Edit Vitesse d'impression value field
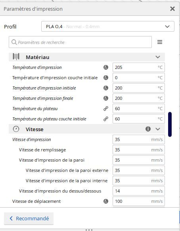180x231 pixels. pos(139,139)
